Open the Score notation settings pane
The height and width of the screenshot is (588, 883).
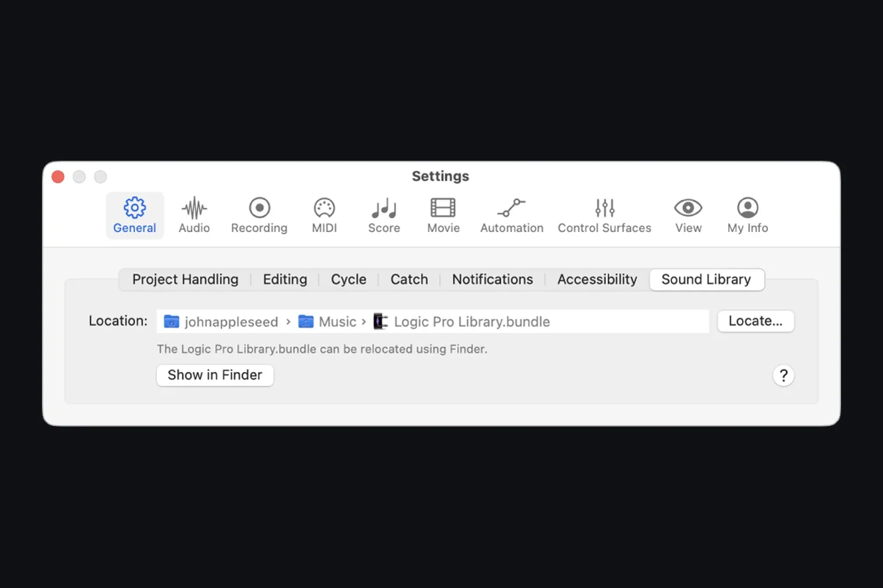click(384, 215)
